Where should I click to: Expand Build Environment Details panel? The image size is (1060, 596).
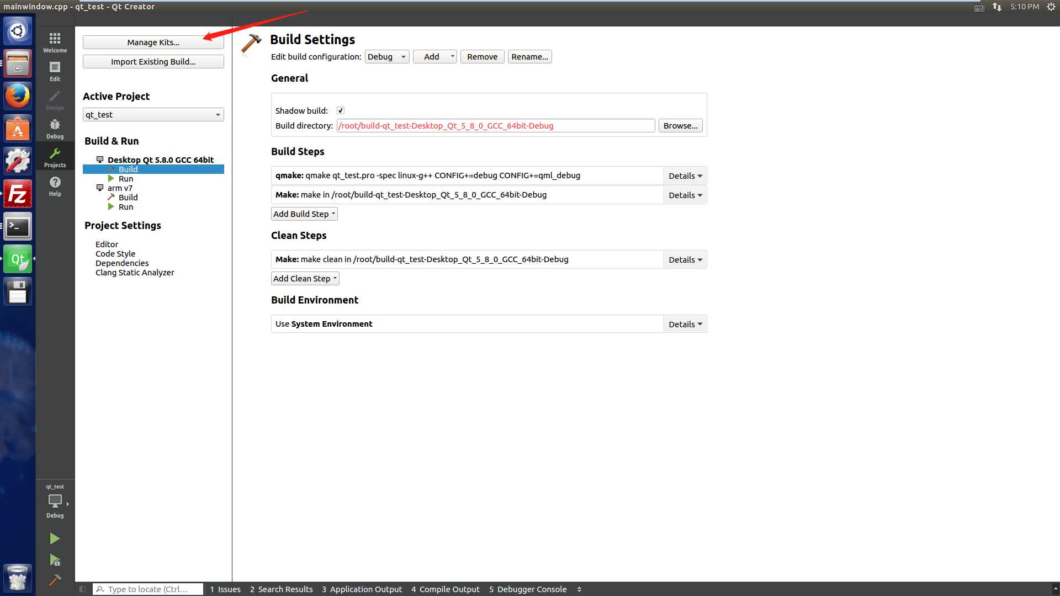[x=683, y=324]
